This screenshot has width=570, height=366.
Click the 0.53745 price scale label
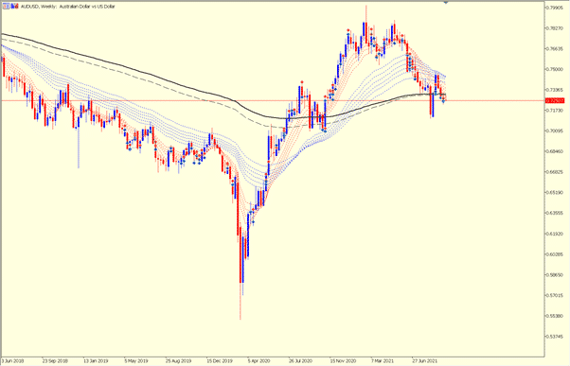[555, 337]
